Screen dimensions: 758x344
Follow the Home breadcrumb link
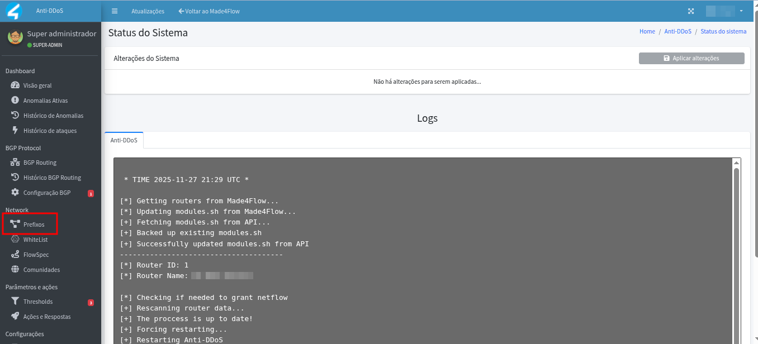coord(647,31)
